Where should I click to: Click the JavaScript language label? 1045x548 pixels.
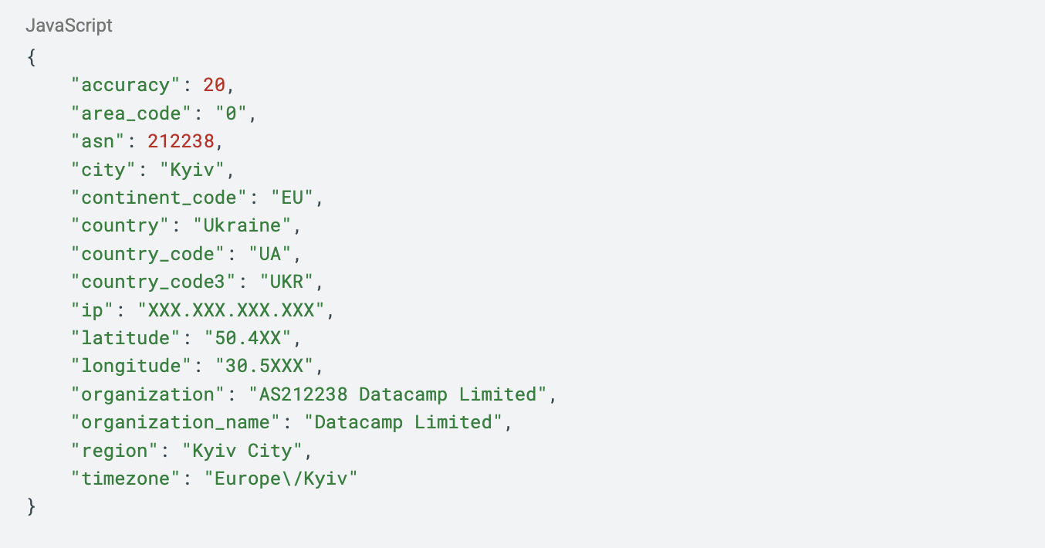pyautogui.click(x=69, y=25)
